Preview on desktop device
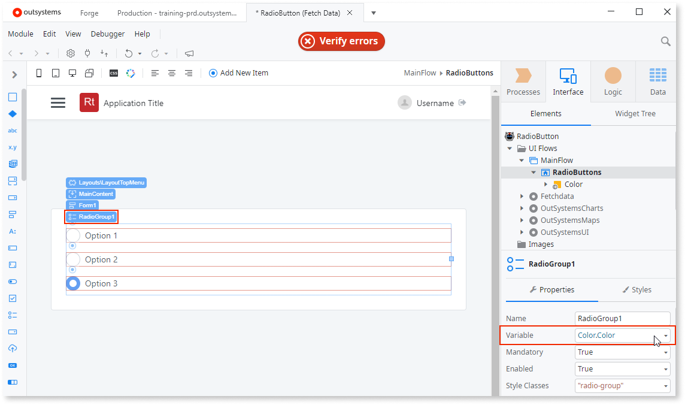The image size is (685, 405). [x=72, y=73]
